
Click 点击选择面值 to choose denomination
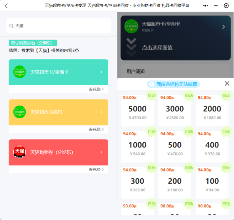click(157, 48)
